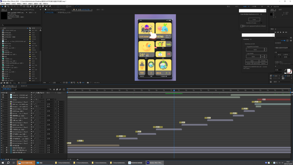This screenshot has width=293, height=165.
Task: Select the Pen tool
Action: coord(31,6)
